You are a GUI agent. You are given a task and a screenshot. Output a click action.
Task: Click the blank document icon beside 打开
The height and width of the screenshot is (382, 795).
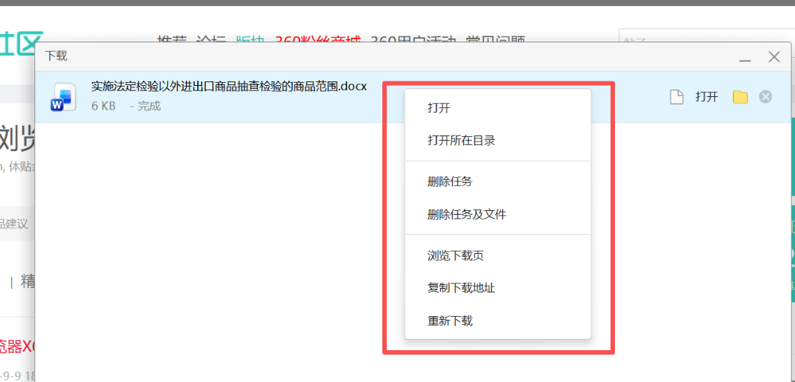[x=677, y=97]
